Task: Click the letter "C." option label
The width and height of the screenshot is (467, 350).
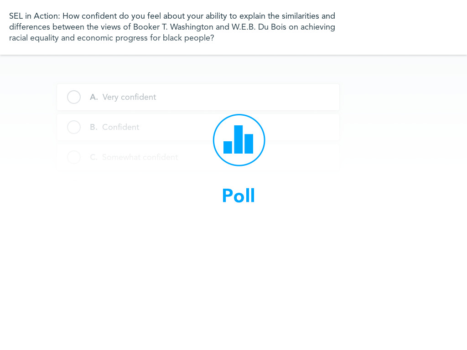Action: pos(93,157)
